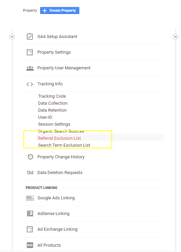The height and width of the screenshot is (252, 181).
Task: Select Tracking Code submenu item
Action: (x=52, y=96)
